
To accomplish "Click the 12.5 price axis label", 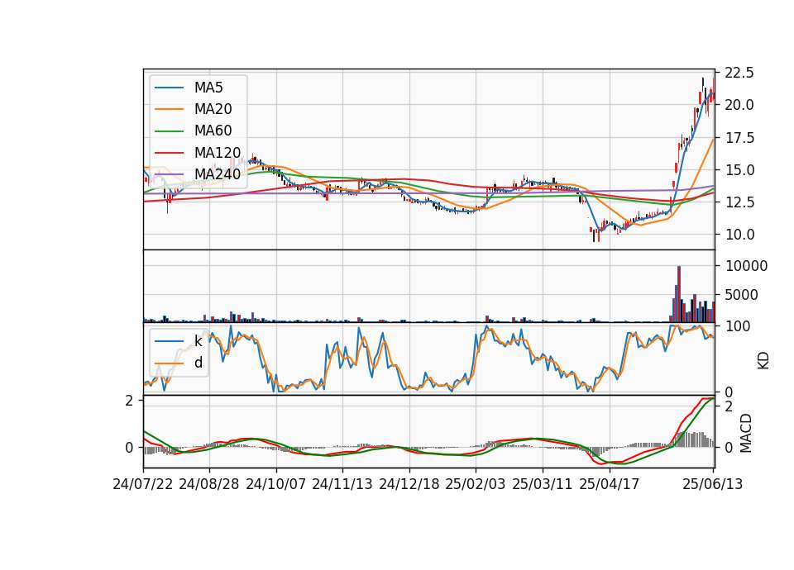I will coord(739,202).
